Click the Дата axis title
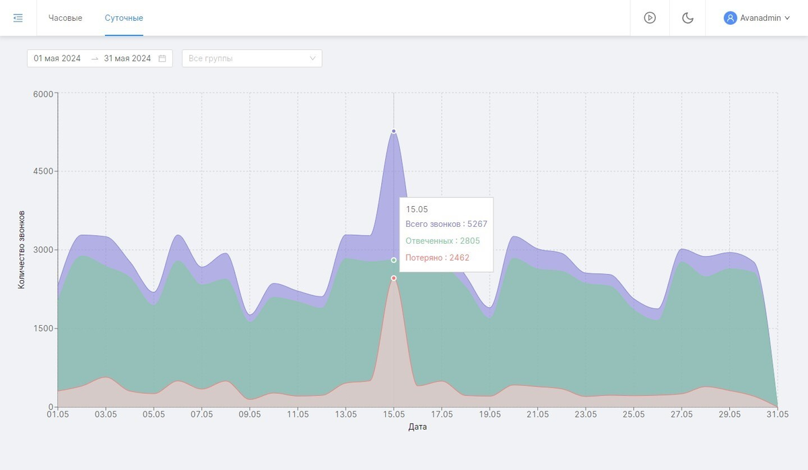The image size is (808, 470). (417, 427)
